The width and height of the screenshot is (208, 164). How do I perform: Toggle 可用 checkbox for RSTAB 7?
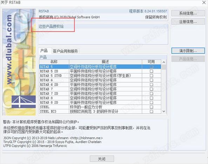(152, 89)
